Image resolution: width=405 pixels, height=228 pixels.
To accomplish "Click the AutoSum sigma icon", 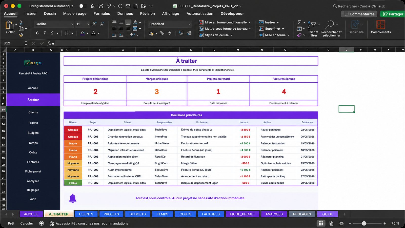I will (x=299, y=22).
